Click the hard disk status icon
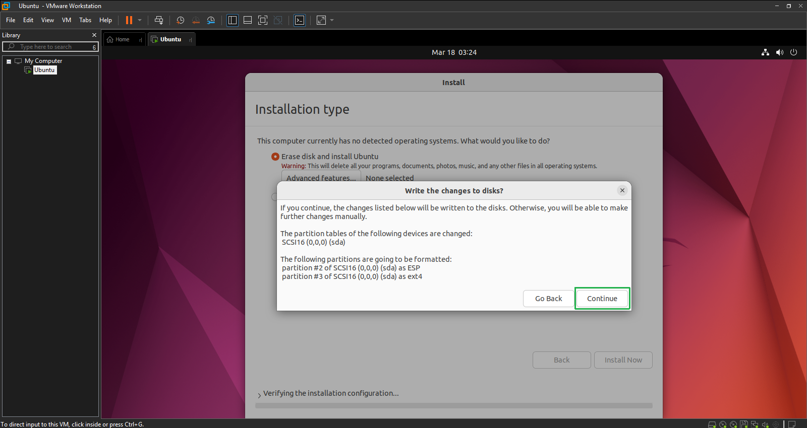Image resolution: width=807 pixels, height=428 pixels. pyautogui.click(x=712, y=424)
